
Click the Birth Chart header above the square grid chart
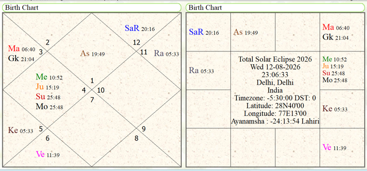point(275,8)
